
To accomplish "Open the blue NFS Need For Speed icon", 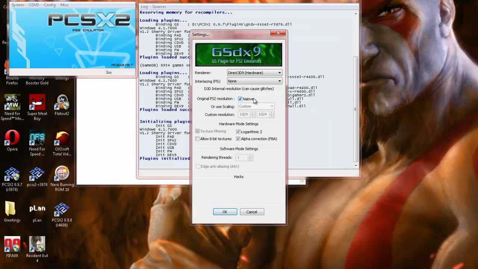I will 37,143.
